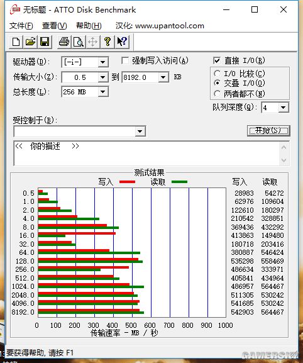Click read value 54272 in results
Screen dimensions: 303x363
[274, 193]
